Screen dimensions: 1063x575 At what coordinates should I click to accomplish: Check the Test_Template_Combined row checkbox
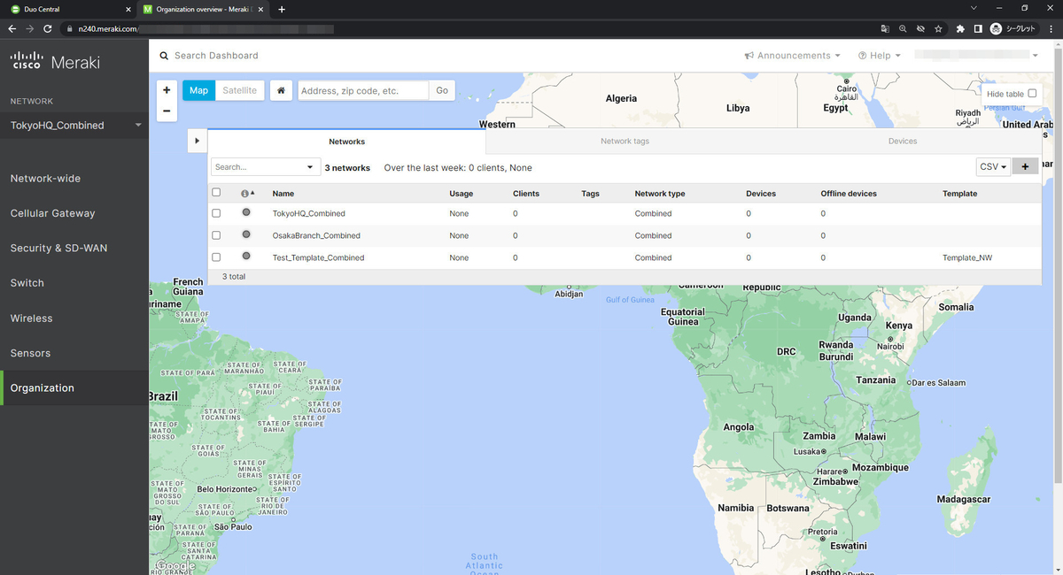[x=216, y=257]
